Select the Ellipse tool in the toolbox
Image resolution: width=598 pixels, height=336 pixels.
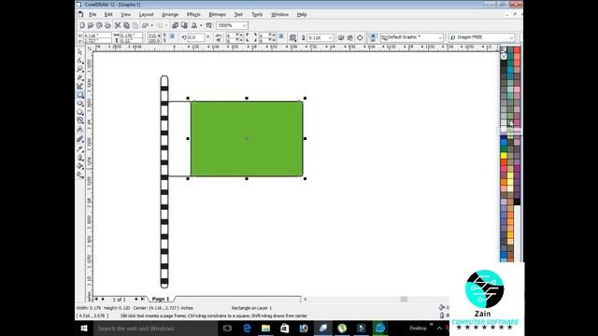80,104
